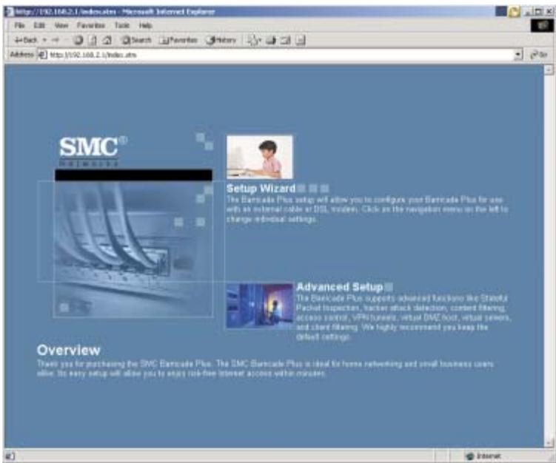556x463 pixels.
Task: Click the scroll up arrow of vertical scrollbar
Action: pos(549,70)
